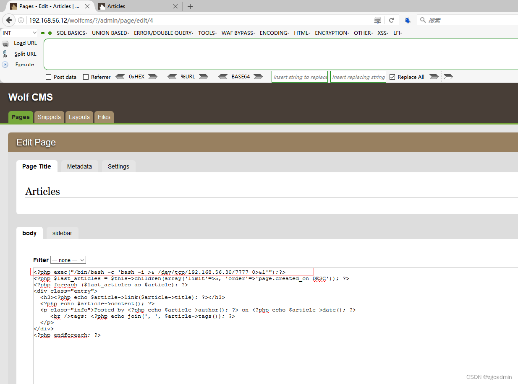The image size is (518, 384).
Task: Click the left arrow before %URL
Action: pos(172,77)
